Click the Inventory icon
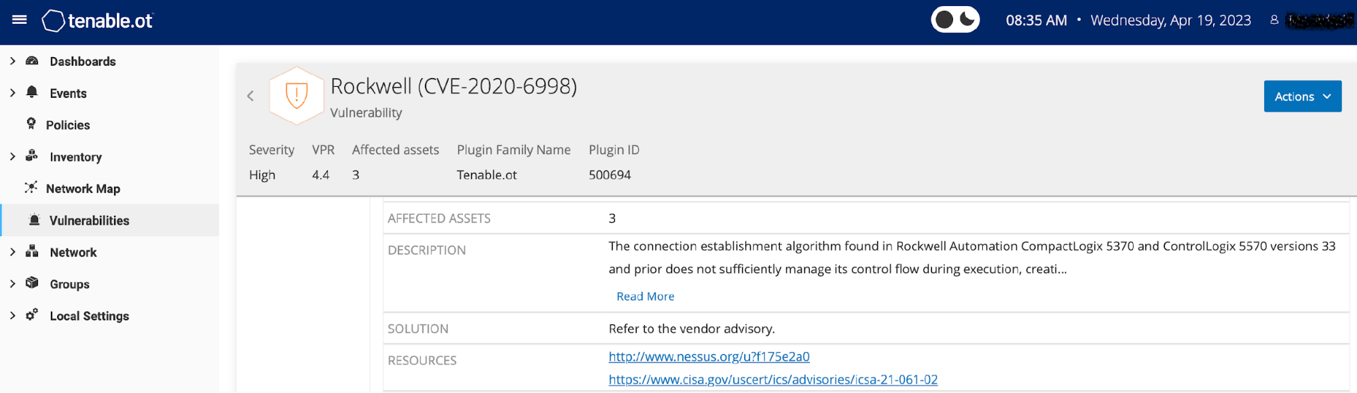Image resolution: width=1357 pixels, height=393 pixels. point(32,156)
